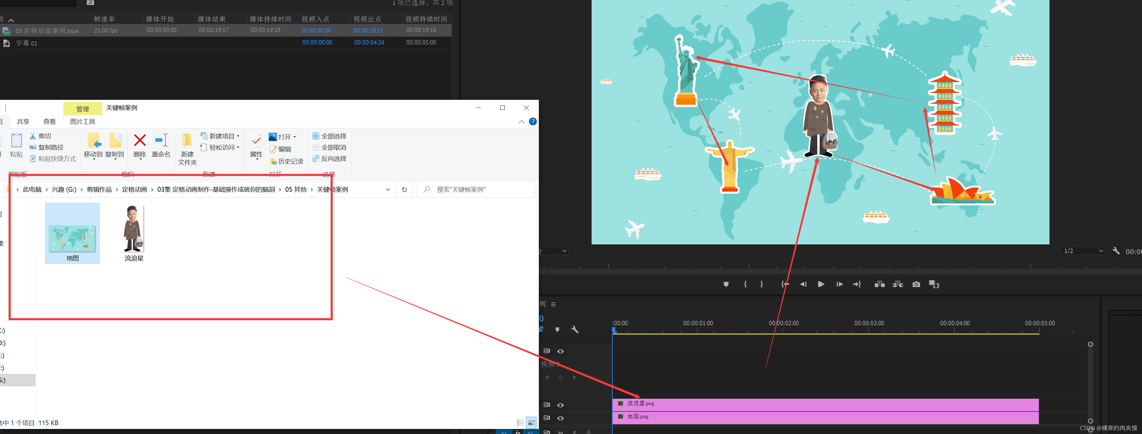The image size is (1142, 434).
Task: Open timeline display settings wrench
Action: (x=574, y=329)
